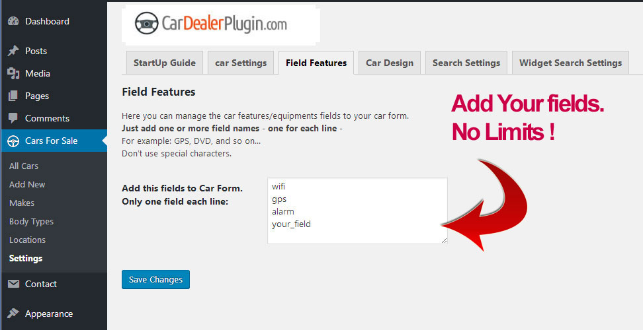Click the Cars For Sale steering wheel icon
The height and width of the screenshot is (330, 643).
pyautogui.click(x=13, y=141)
